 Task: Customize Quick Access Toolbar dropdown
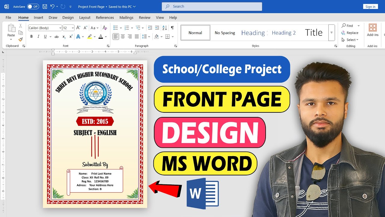(x=70, y=7)
